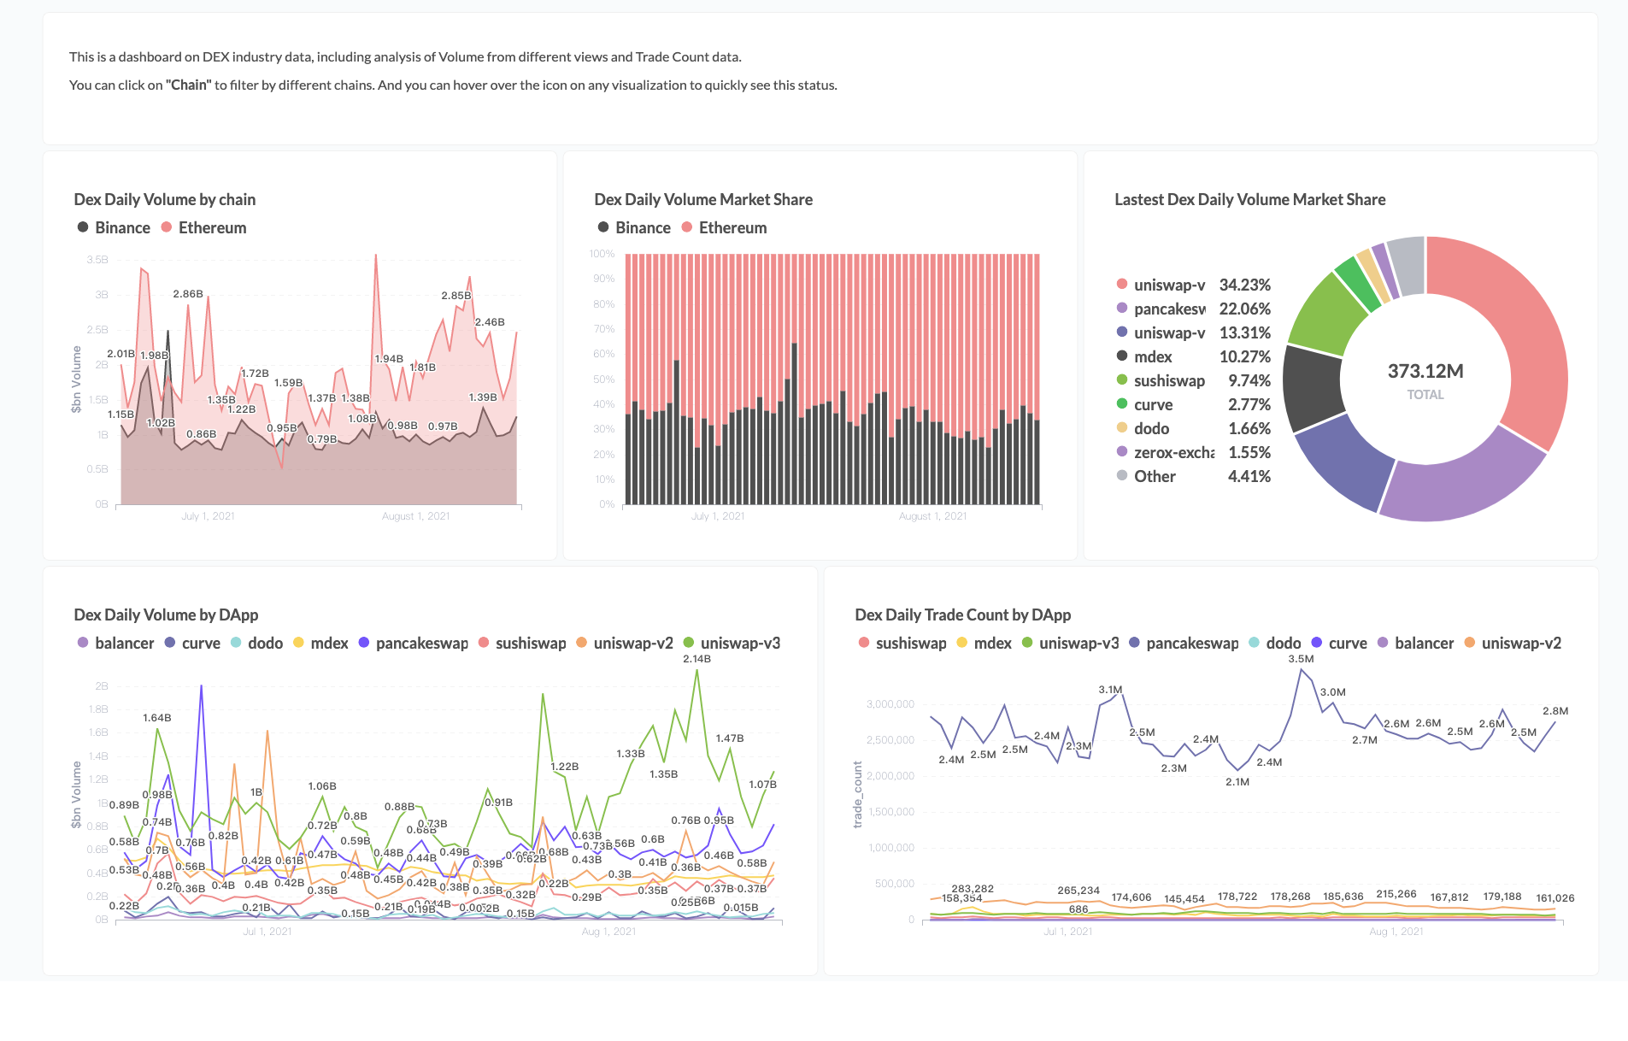Select the pancakeswap purple swatch in donut legend
The width and height of the screenshot is (1628, 1041).
click(x=1120, y=309)
